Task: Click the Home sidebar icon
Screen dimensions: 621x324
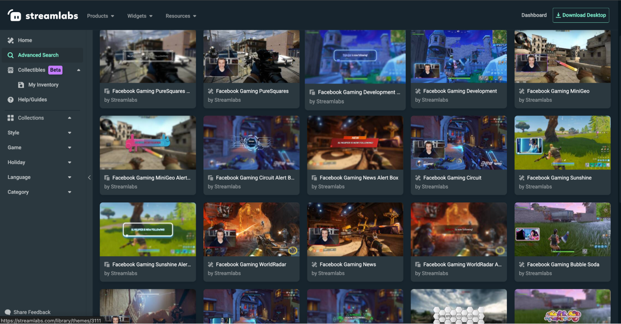Action: (x=11, y=40)
